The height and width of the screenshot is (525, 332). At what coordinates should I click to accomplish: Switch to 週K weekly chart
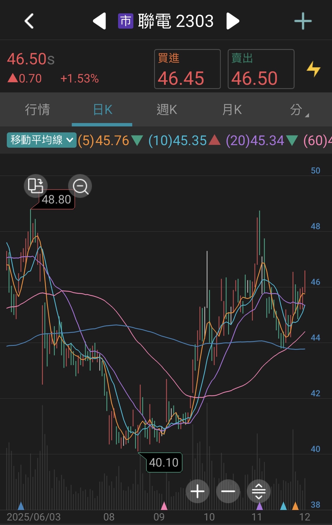click(x=167, y=109)
